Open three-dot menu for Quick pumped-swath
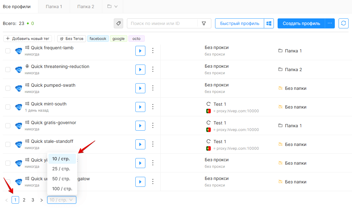Image resolution: width=352 pixels, height=208 pixels. 153,88
